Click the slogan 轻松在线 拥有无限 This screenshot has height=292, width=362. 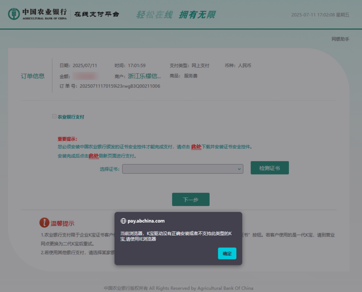tap(176, 15)
